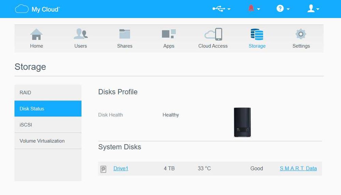Click the Storage disks icon

tap(257, 34)
